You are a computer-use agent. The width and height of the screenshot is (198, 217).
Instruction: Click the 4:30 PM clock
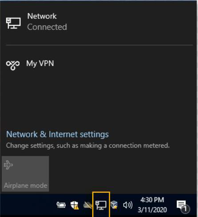[152, 200]
